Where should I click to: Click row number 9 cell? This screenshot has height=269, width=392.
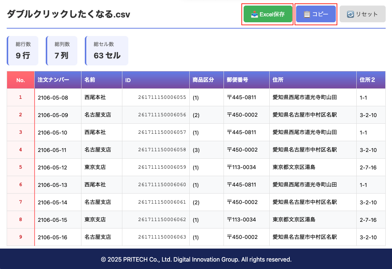click(x=20, y=237)
